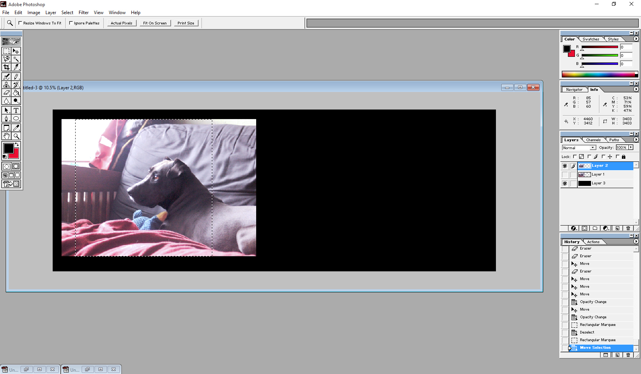Show Layer 1 via its visibility box
Viewport: 641px width, 374px height.
565,175
